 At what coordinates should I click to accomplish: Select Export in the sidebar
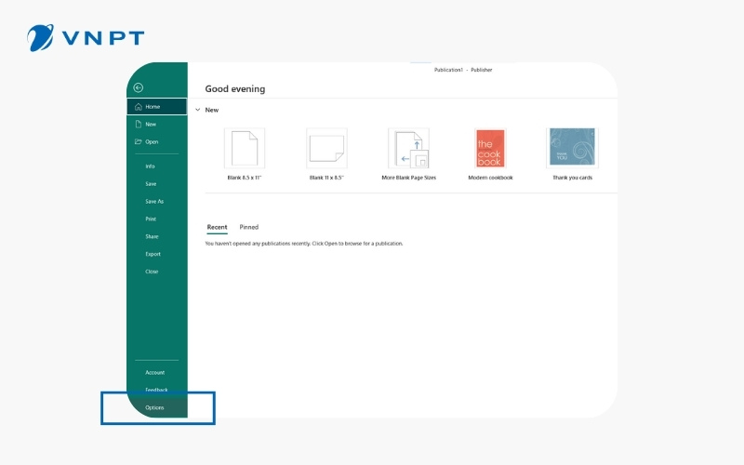click(x=153, y=254)
